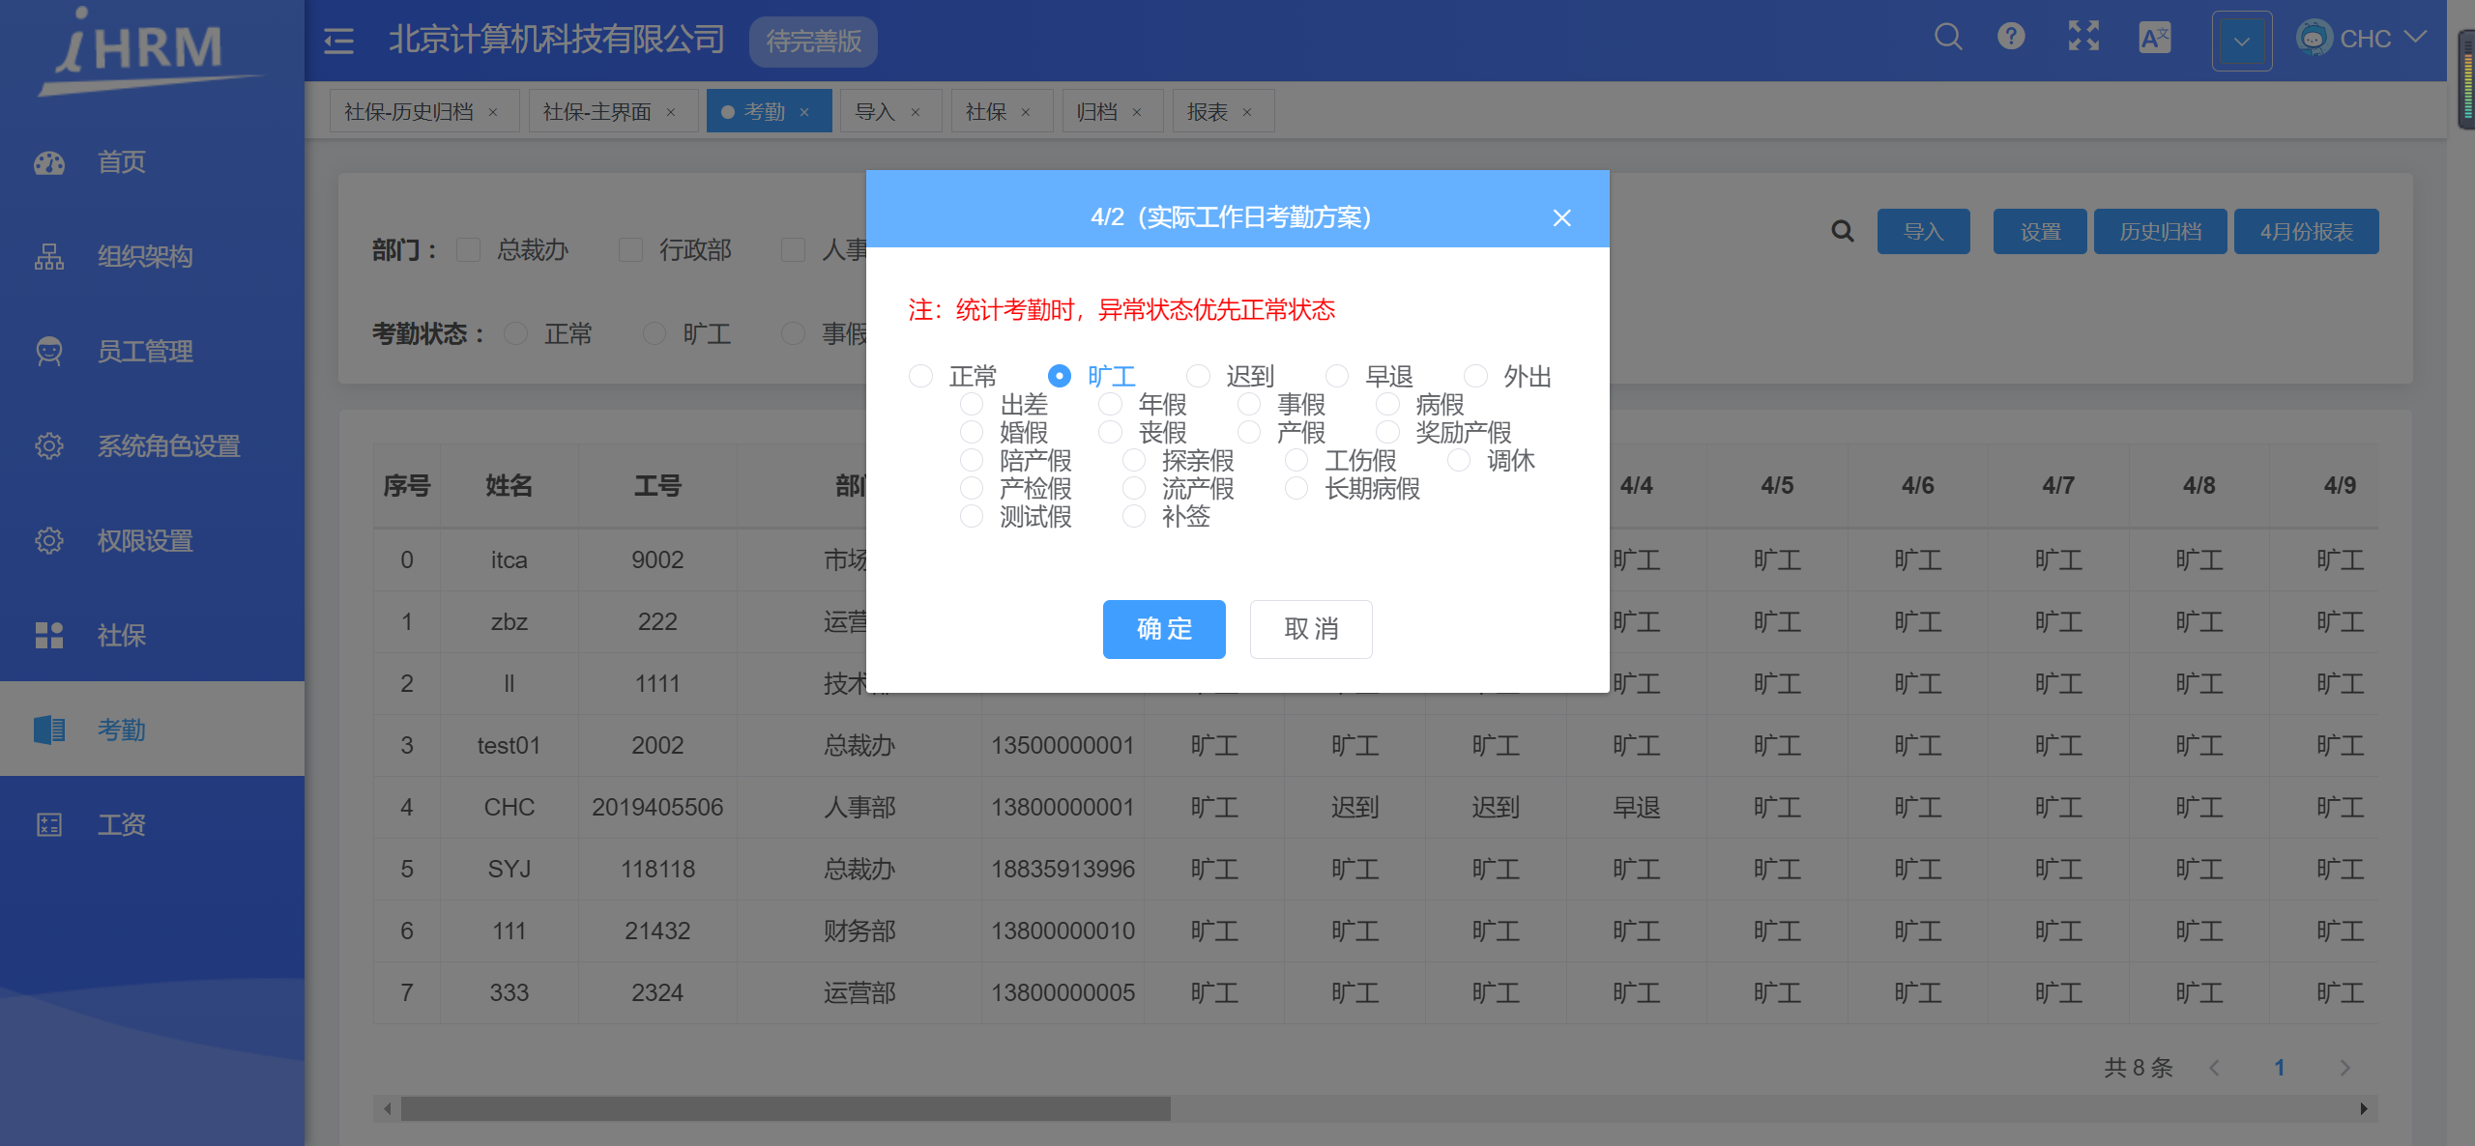This screenshot has width=2475, height=1146.
Task: Close the 报表 tab
Action: coord(1247,112)
